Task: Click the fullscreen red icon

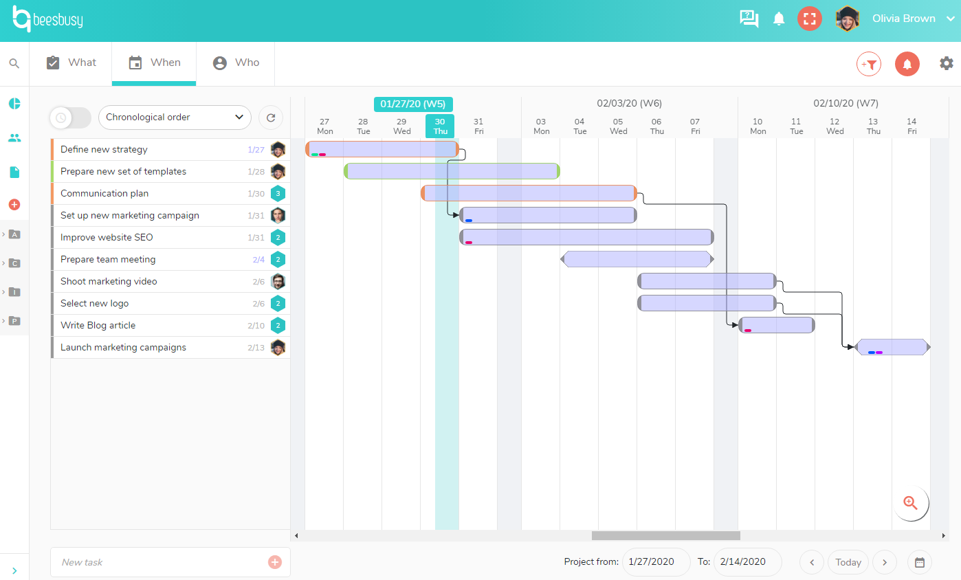Action: 810,19
